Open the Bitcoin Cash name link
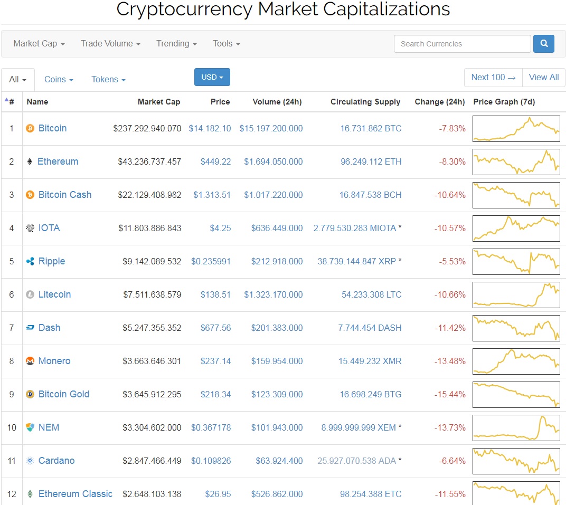Viewport: 575px width, 505px height. 65,195
